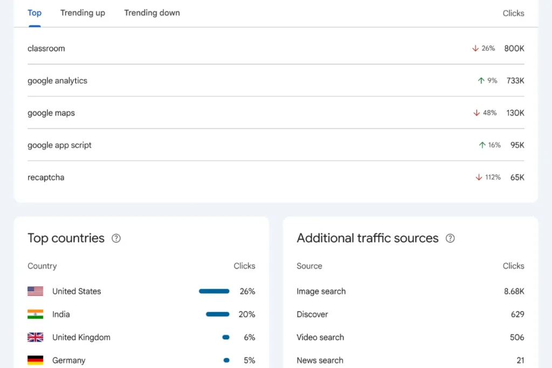The width and height of the screenshot is (552, 368).
Task: Click the United States flag icon
Action: (35, 291)
